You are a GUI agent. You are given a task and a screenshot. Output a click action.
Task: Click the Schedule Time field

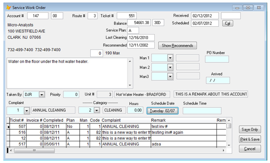point(202,111)
